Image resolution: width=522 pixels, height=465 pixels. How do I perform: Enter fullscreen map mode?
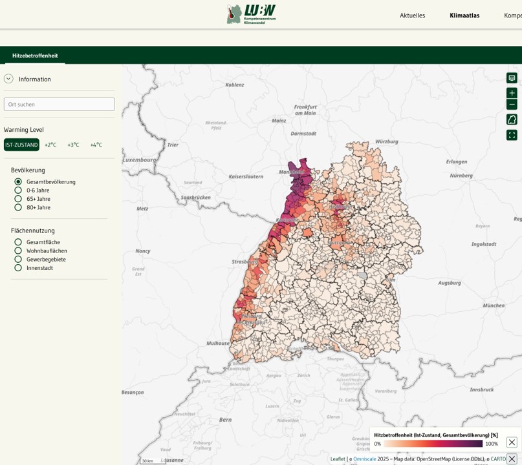(x=512, y=135)
